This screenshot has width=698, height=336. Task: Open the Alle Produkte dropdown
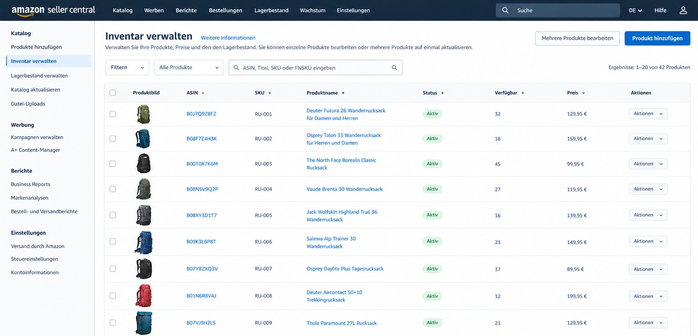(x=189, y=67)
